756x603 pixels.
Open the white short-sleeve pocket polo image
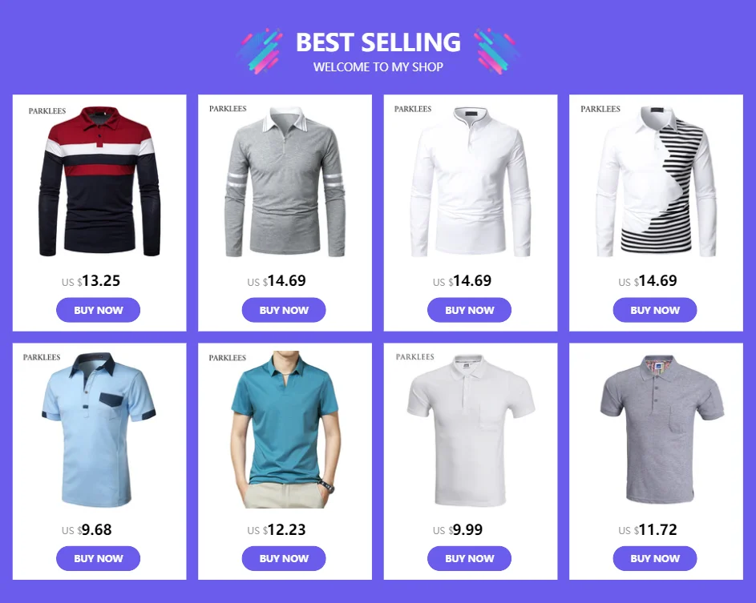point(471,430)
